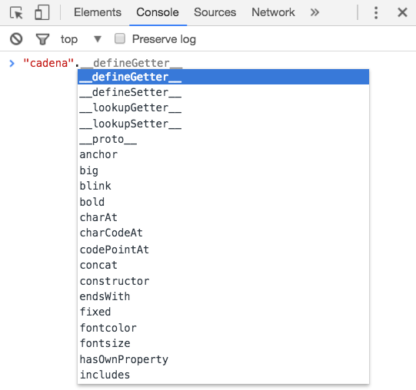Select the endsWith suggestion
Viewport: 416px width, 390px height.
(x=223, y=296)
